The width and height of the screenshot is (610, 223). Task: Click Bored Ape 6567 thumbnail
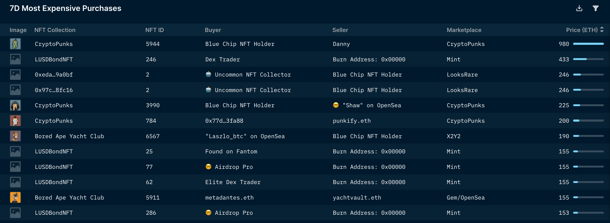[15, 136]
